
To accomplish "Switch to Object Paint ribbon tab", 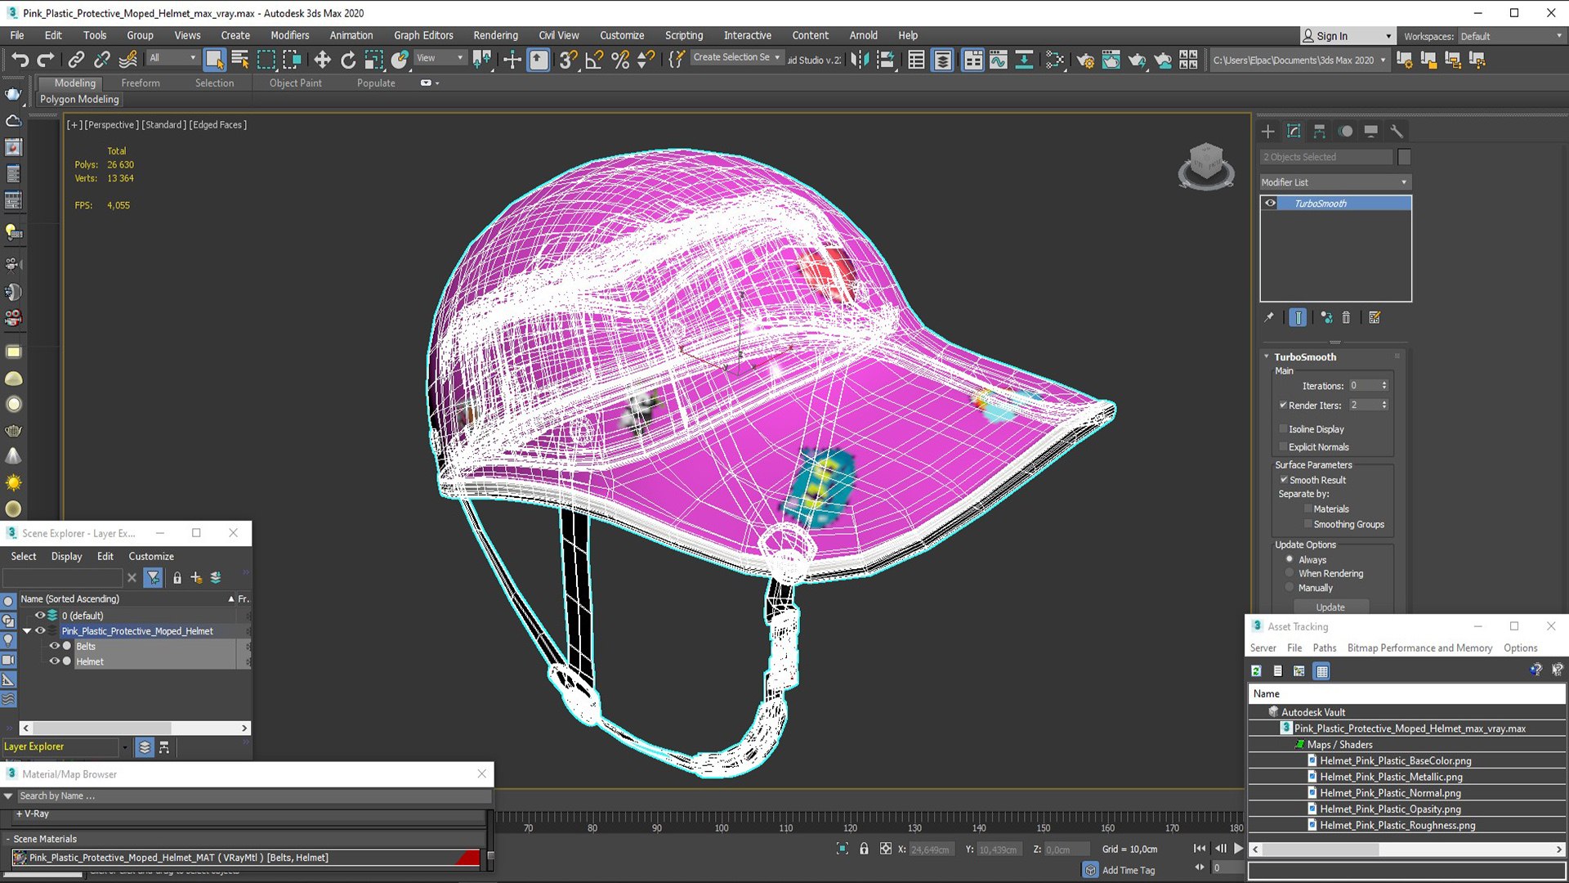I will click(295, 83).
